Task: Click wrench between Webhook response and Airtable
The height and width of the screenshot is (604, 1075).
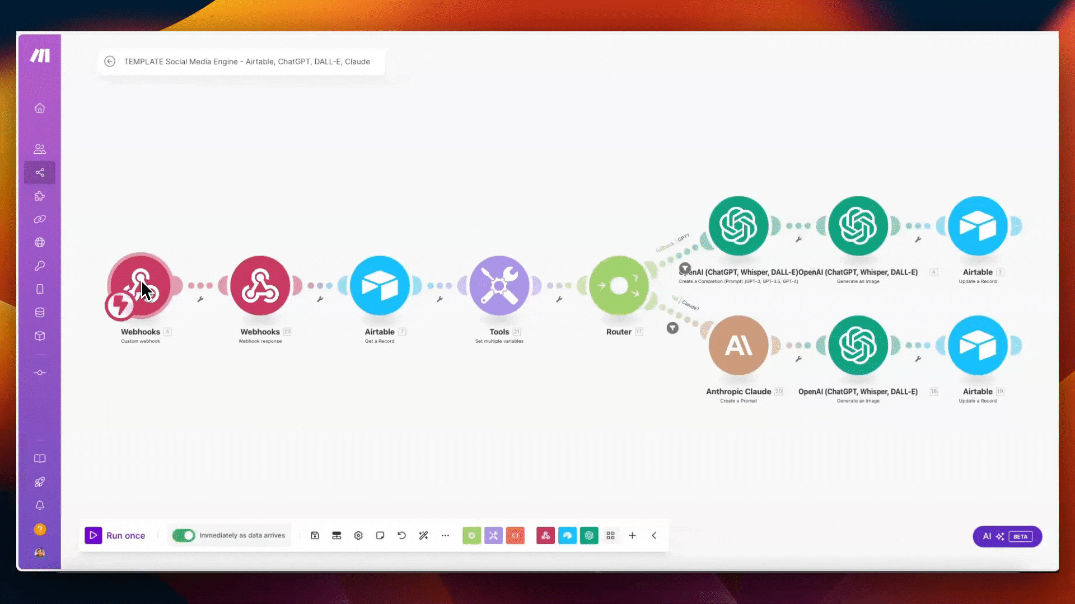Action: (x=320, y=299)
